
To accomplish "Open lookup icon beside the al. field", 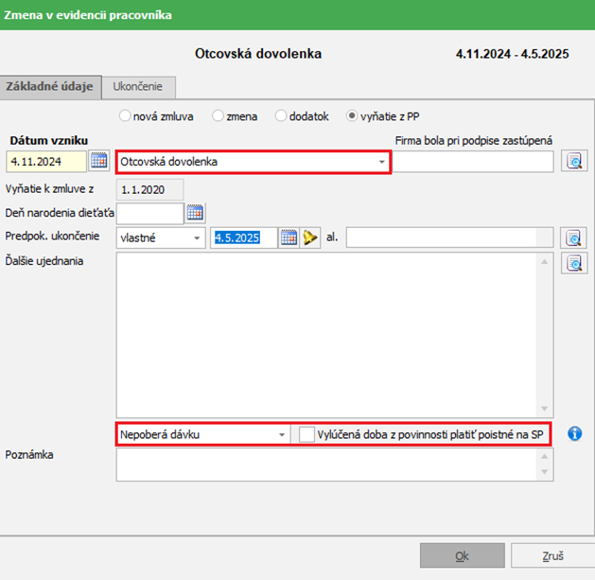I will coord(573,238).
